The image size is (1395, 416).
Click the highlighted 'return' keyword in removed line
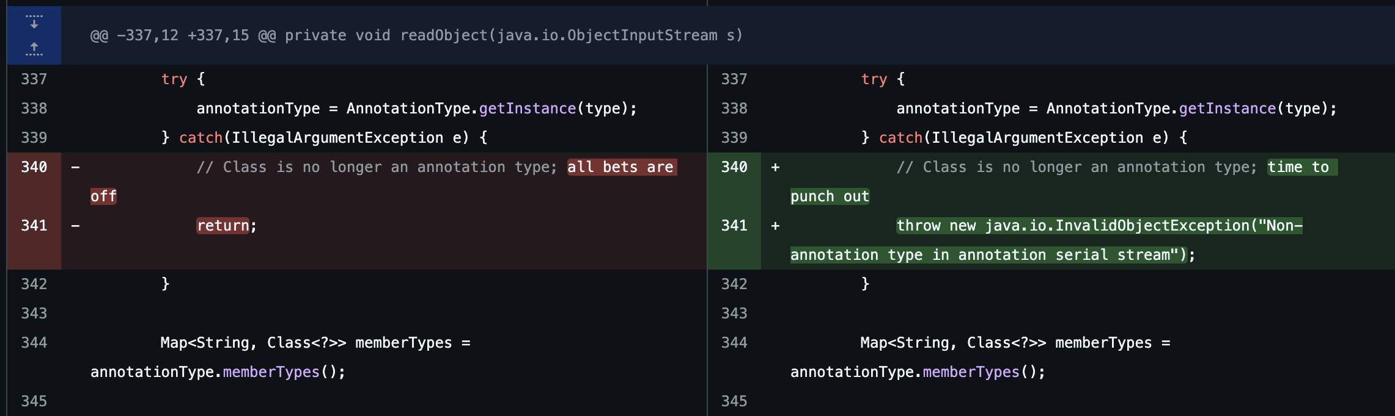coord(223,226)
